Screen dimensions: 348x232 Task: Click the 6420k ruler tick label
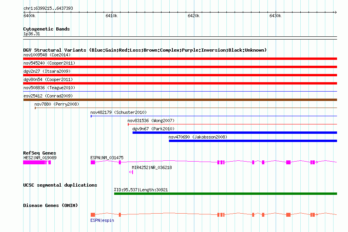(x=194, y=16)
